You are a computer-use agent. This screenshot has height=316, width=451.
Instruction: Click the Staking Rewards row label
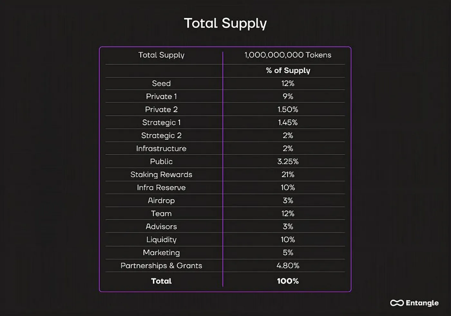click(x=161, y=175)
